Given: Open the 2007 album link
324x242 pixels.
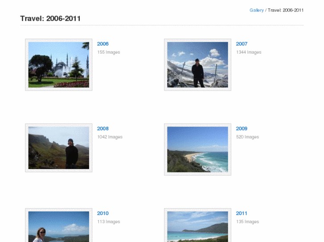Looking at the screenshot, I should (242, 44).
